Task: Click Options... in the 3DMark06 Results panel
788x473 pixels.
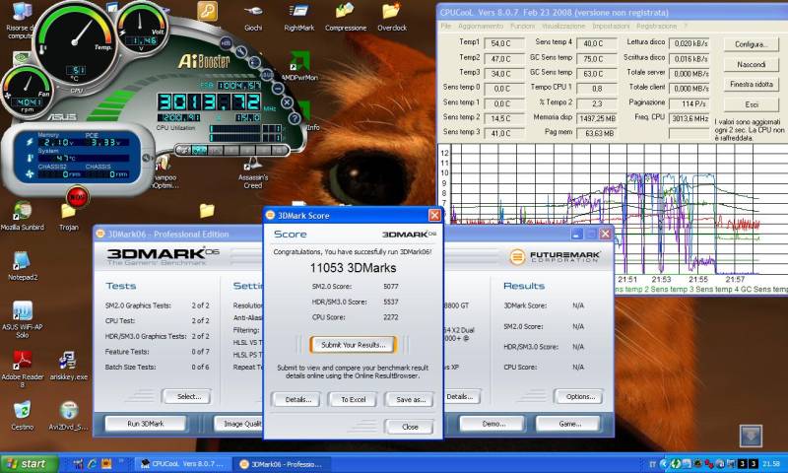Action: point(579,396)
